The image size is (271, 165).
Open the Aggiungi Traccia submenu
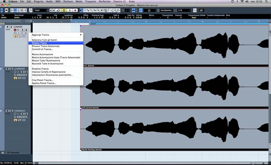[56, 35]
